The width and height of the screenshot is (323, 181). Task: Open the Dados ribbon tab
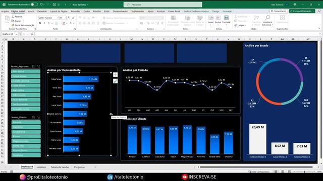click(86, 11)
